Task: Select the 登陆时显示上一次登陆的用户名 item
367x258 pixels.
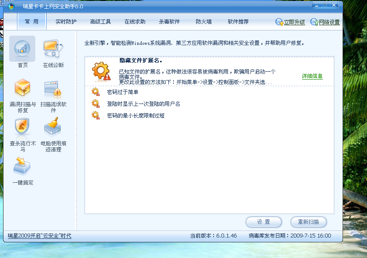Action: 143,104
